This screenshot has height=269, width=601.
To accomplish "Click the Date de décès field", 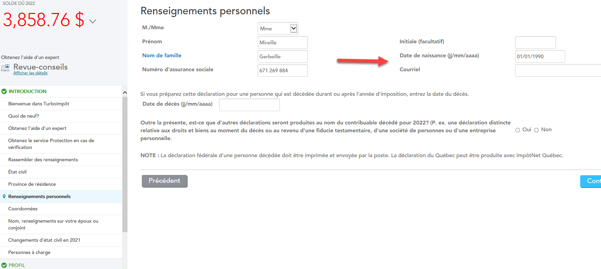I will [249, 105].
